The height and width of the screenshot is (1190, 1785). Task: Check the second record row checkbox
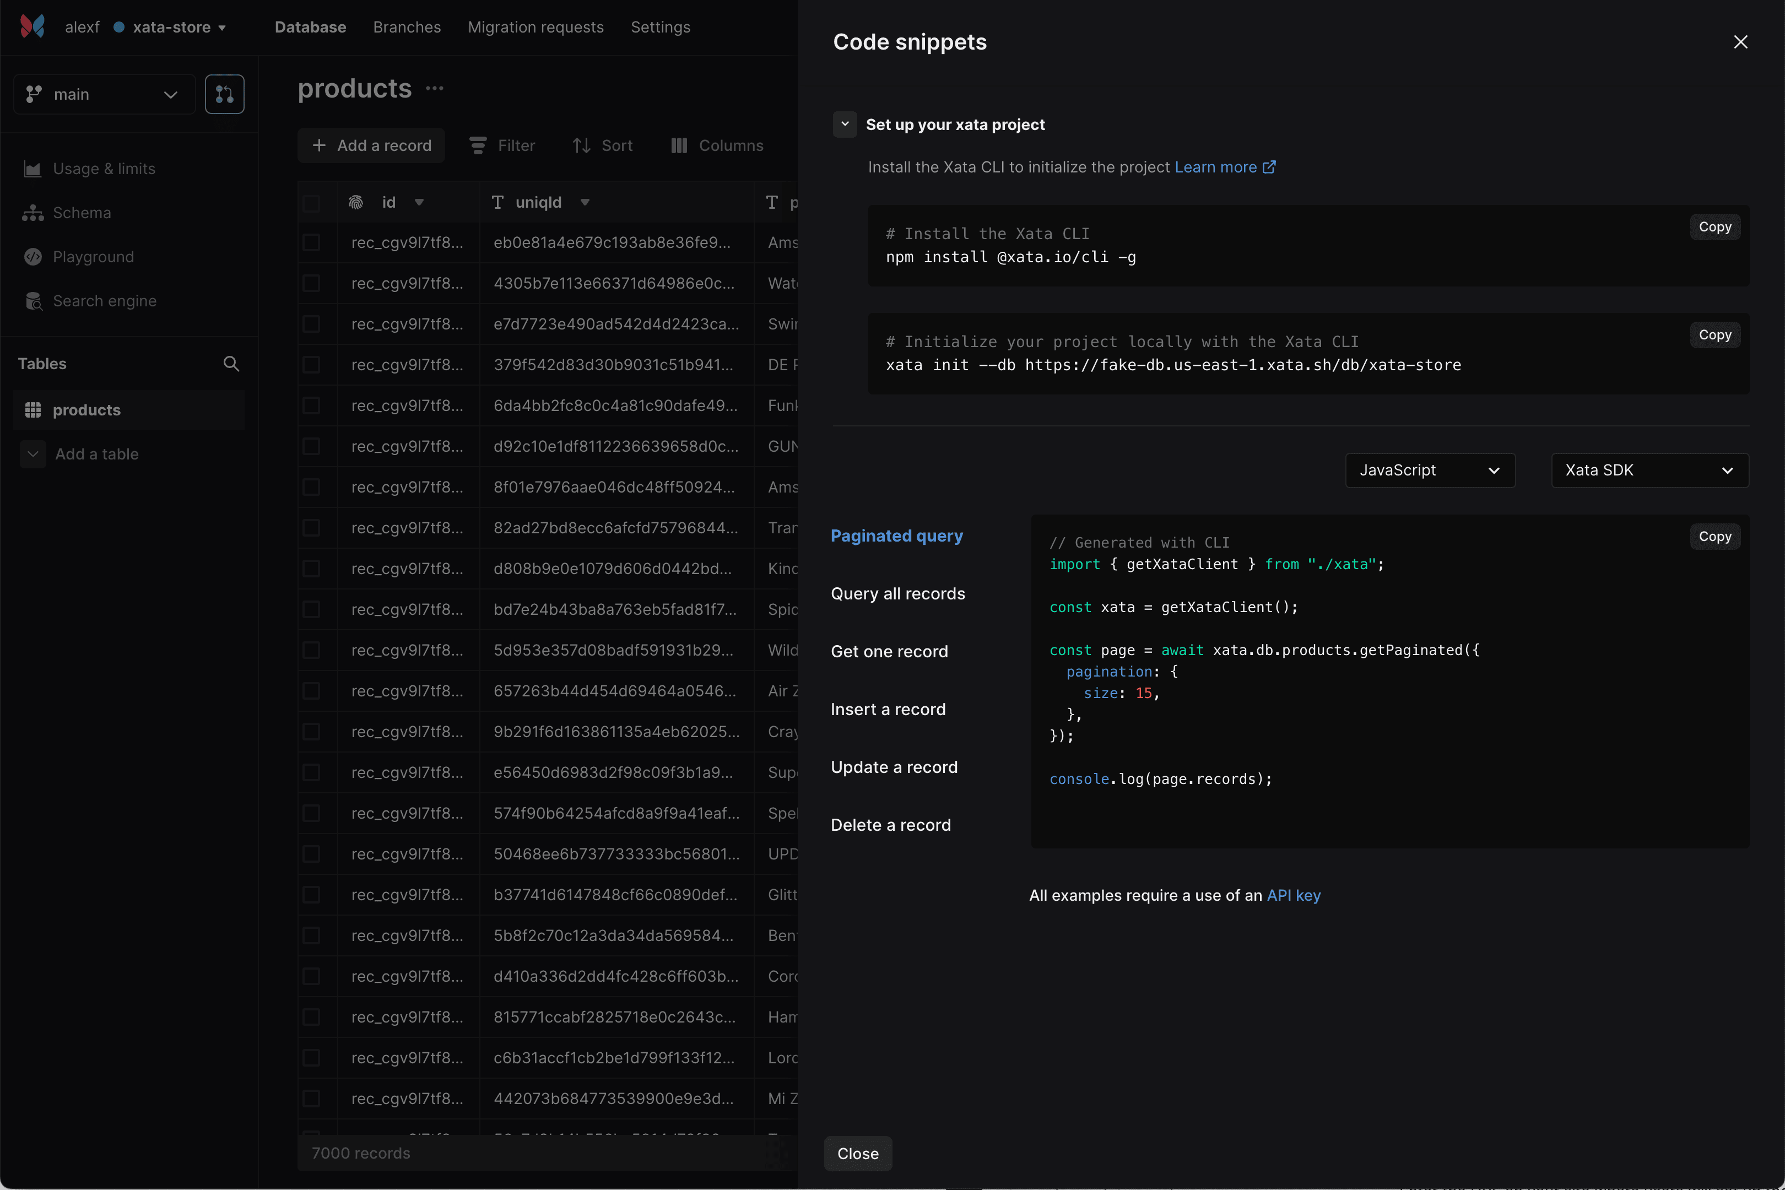(311, 283)
